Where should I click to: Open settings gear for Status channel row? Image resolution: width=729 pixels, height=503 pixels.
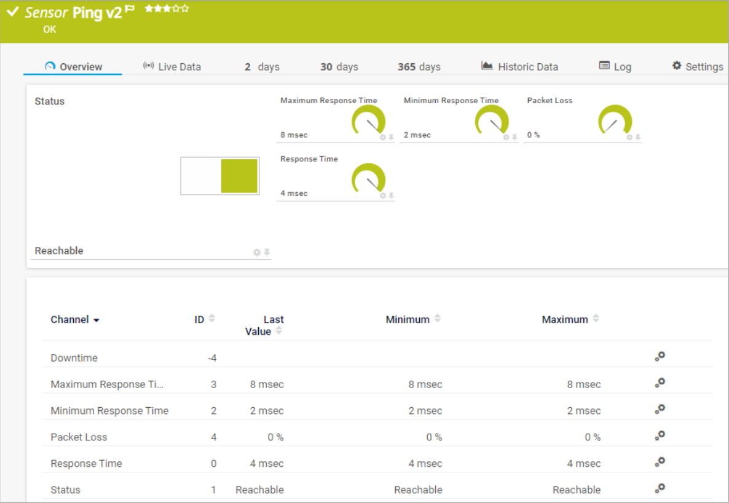click(660, 488)
